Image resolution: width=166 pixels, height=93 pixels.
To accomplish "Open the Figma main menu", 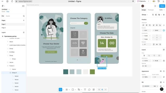I will pyautogui.click(x=3, y=6).
